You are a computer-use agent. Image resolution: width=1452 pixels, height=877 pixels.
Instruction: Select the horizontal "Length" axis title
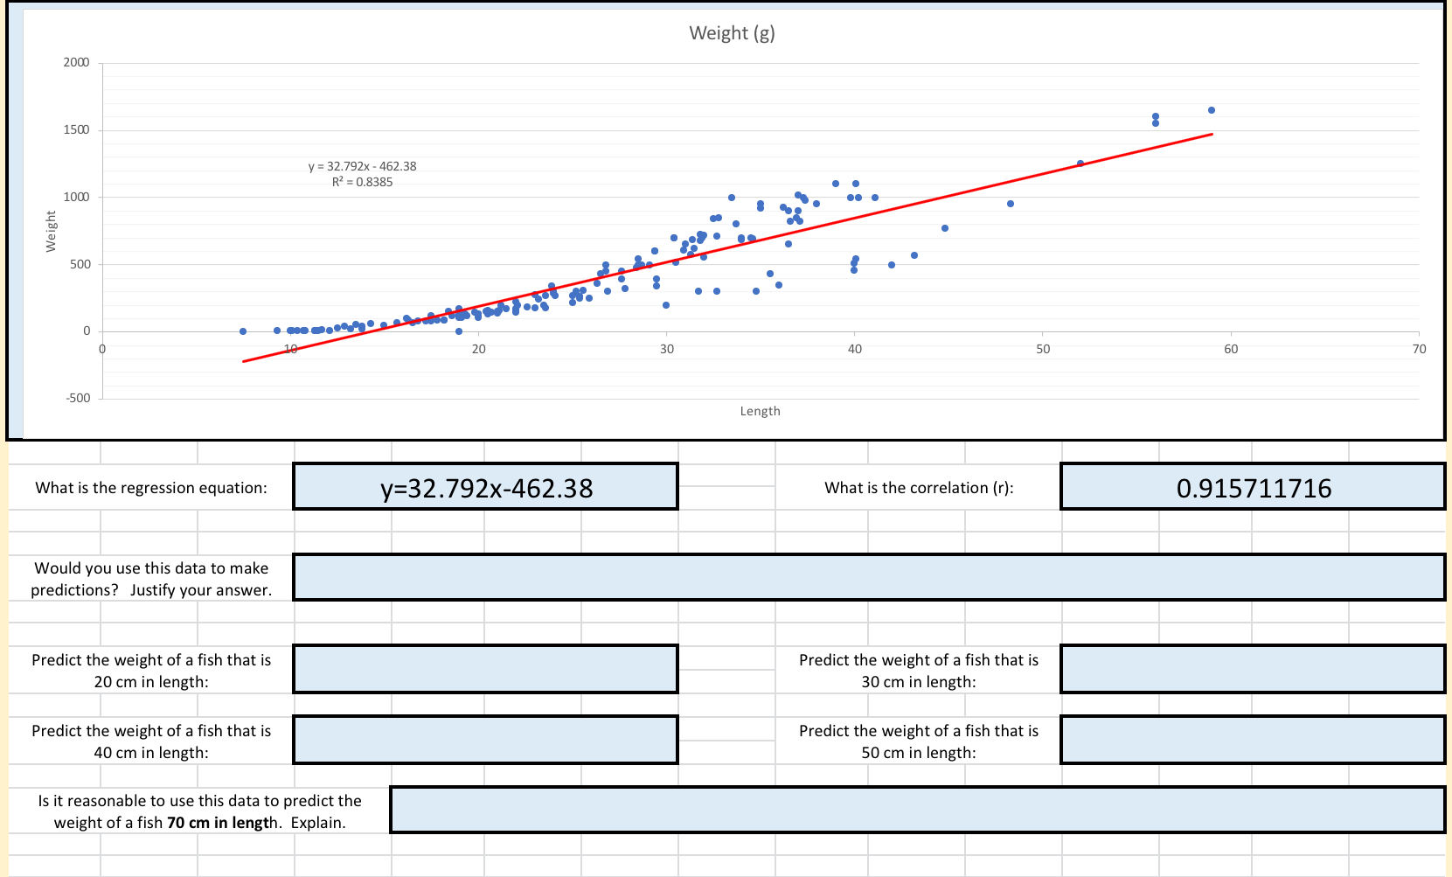point(760,410)
